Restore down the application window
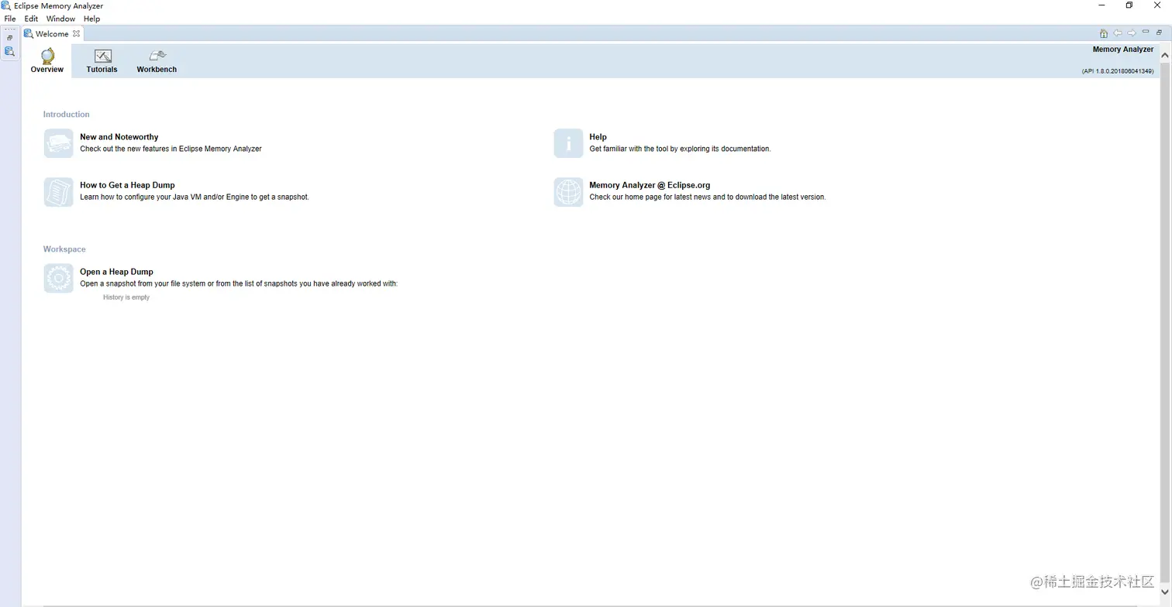Viewport: 1172px width, 607px height. [x=1129, y=5]
